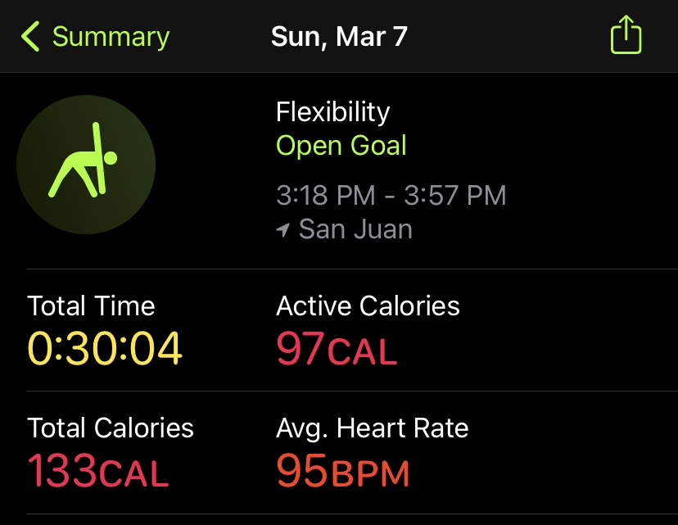Tap the San Juan location text
This screenshot has width=678, height=525.
[x=355, y=229]
